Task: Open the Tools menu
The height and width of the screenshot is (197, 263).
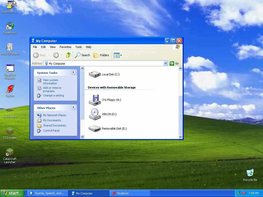Action: click(x=79, y=47)
